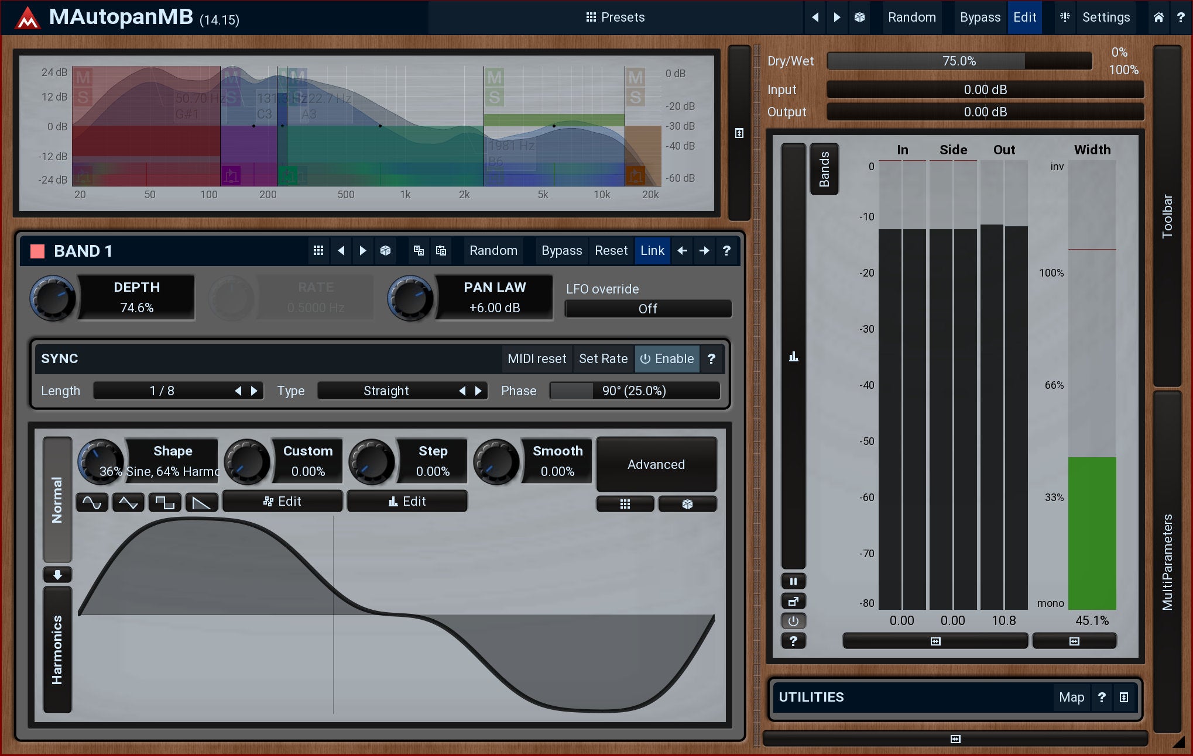Toggle the global Bypass button
This screenshot has height=756, width=1193.
[979, 18]
